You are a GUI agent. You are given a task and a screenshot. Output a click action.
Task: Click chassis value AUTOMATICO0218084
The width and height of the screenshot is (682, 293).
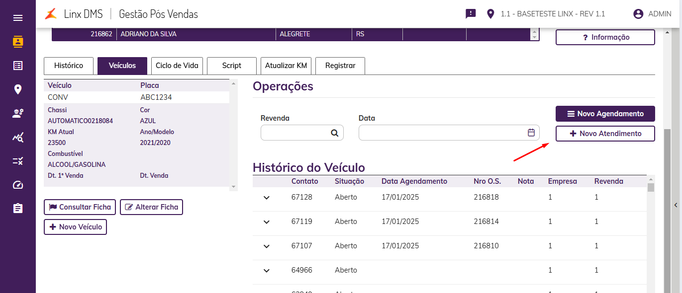click(x=80, y=121)
